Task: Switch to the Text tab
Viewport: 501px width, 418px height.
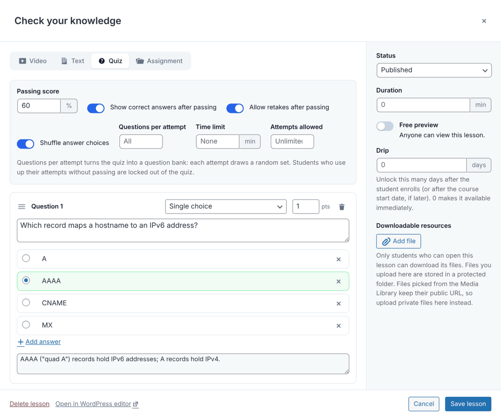Action: click(x=72, y=61)
